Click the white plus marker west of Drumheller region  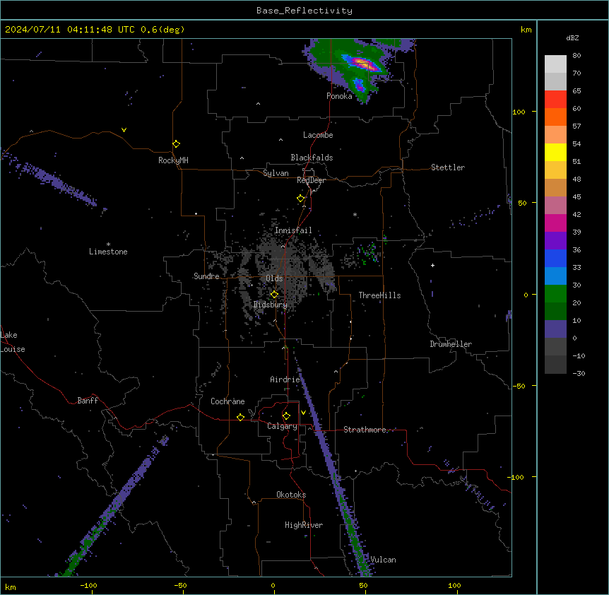(x=432, y=265)
